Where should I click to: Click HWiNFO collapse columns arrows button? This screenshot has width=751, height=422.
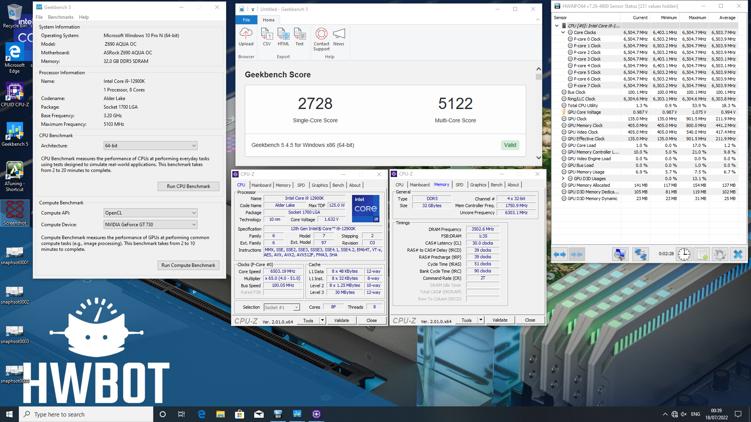click(x=577, y=254)
